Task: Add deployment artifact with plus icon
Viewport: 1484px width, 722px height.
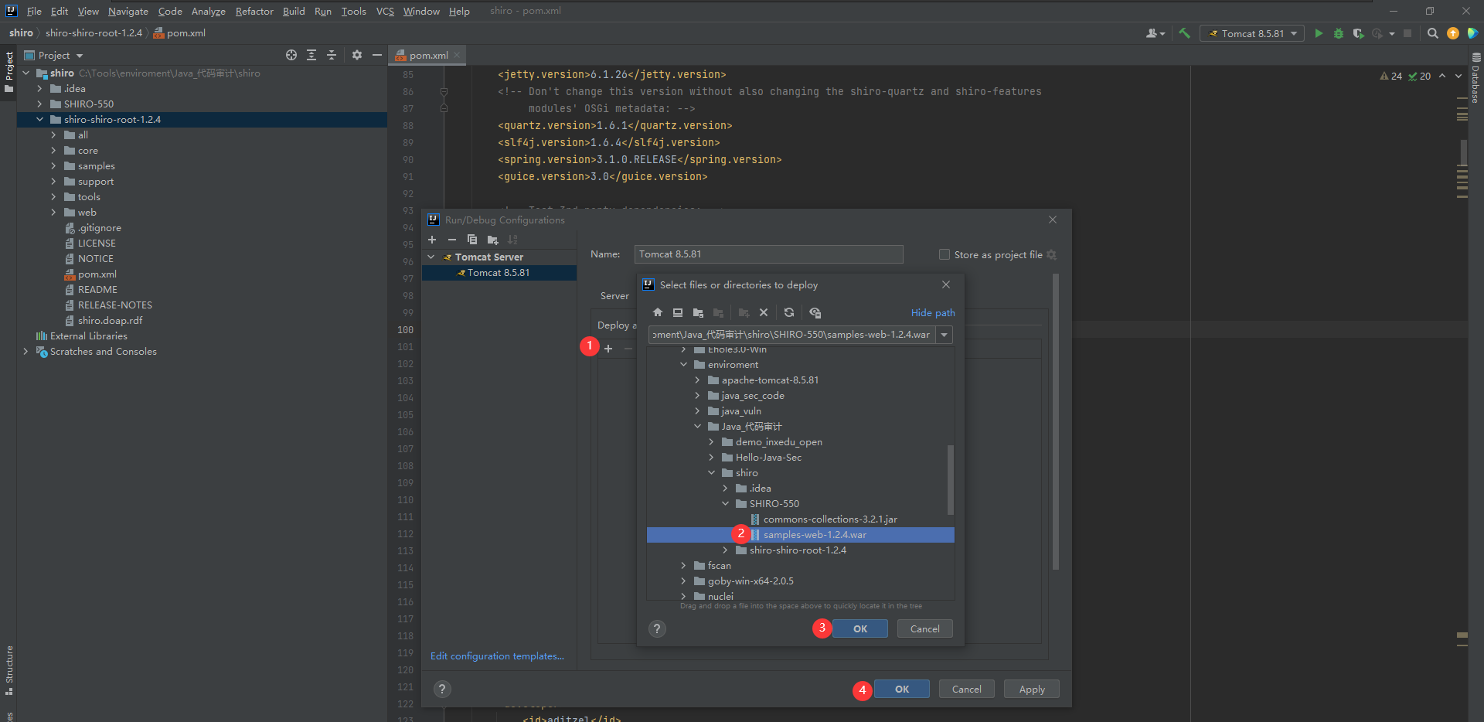Action: (608, 349)
